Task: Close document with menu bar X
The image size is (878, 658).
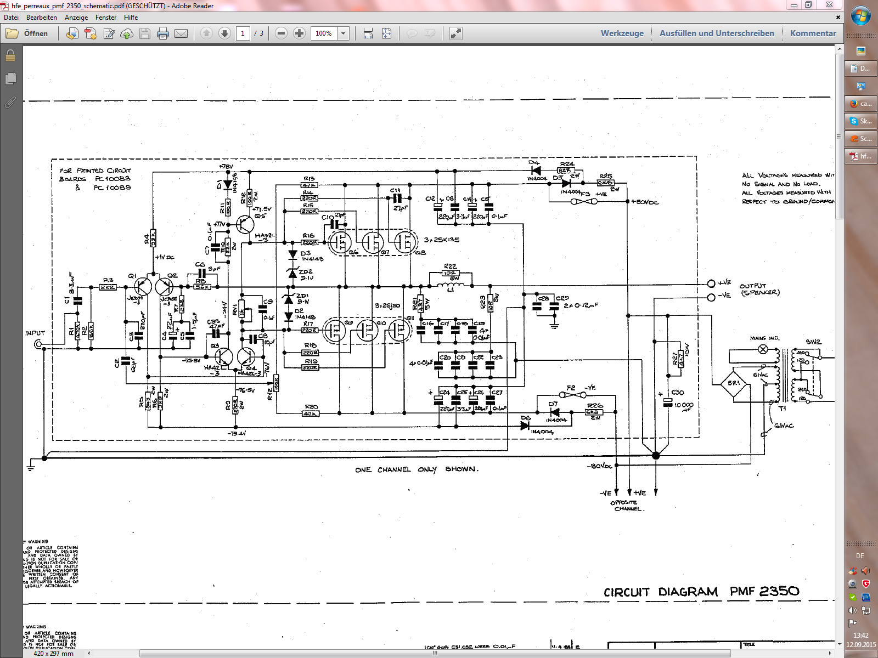Action: click(x=838, y=18)
